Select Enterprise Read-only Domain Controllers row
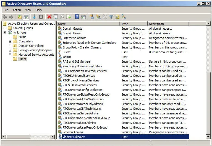Screen dimensions: 212x146 (123, 43)
